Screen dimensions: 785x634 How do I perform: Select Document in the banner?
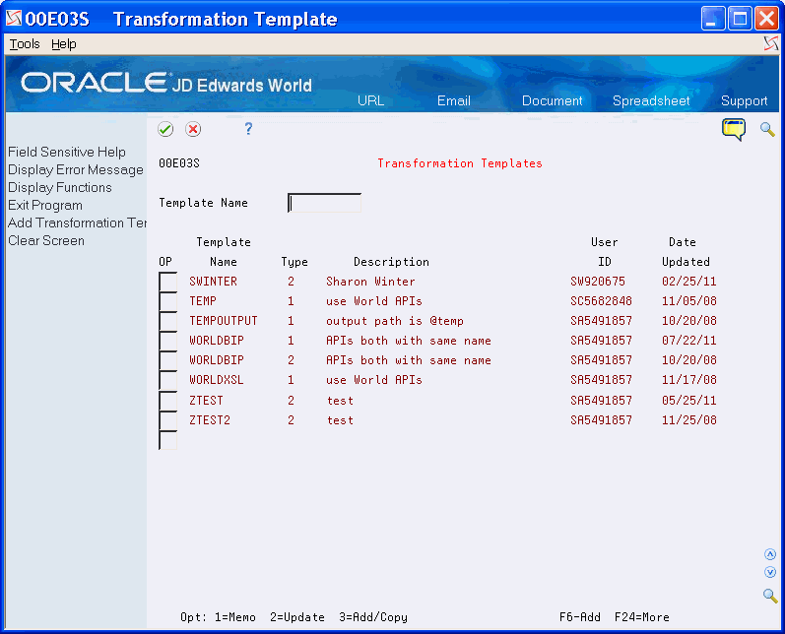click(x=553, y=100)
